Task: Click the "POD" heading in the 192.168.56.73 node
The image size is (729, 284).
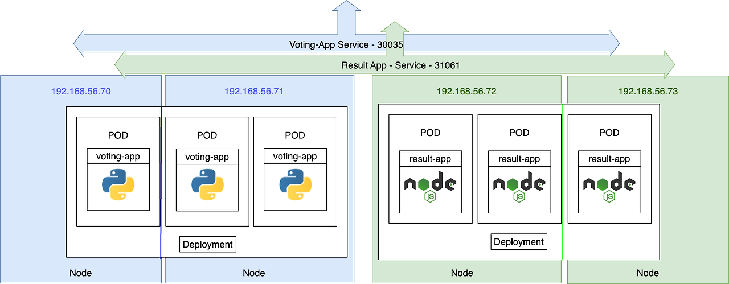Action: pos(609,133)
